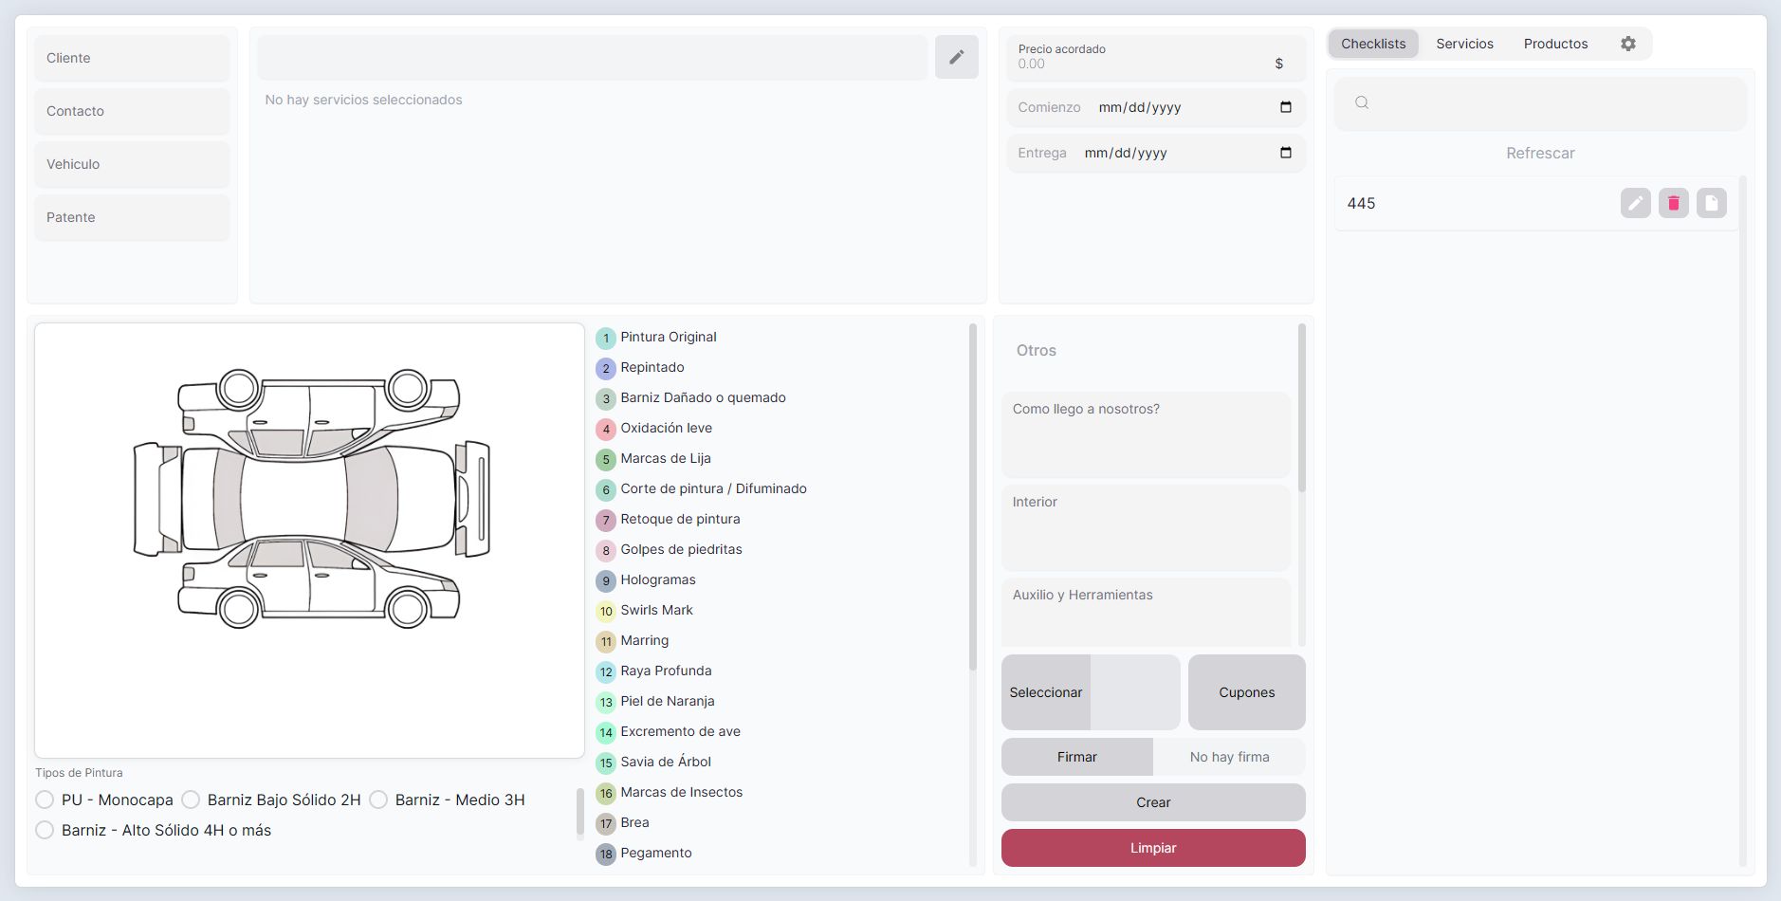Select Barniz Bajo Sólido 2H option
The width and height of the screenshot is (1781, 901).
tap(191, 800)
